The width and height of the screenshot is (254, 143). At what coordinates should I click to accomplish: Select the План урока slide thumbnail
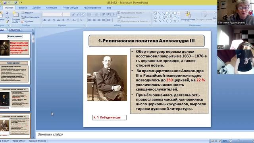pyautogui.click(x=15, y=72)
